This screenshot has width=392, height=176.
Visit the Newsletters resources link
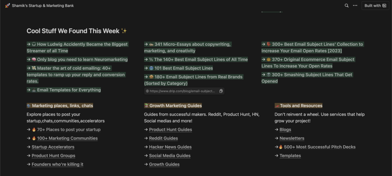click(x=292, y=138)
